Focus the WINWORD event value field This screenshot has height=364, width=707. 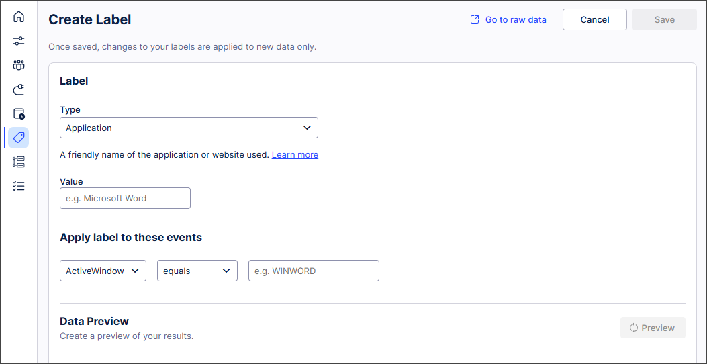pos(314,271)
